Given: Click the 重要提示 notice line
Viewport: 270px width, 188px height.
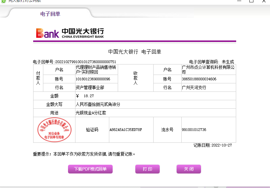Looking at the screenshot, I should click(x=84, y=154).
